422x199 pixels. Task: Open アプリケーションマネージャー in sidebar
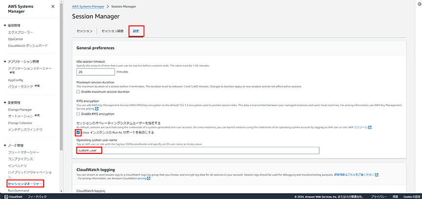[29, 68]
